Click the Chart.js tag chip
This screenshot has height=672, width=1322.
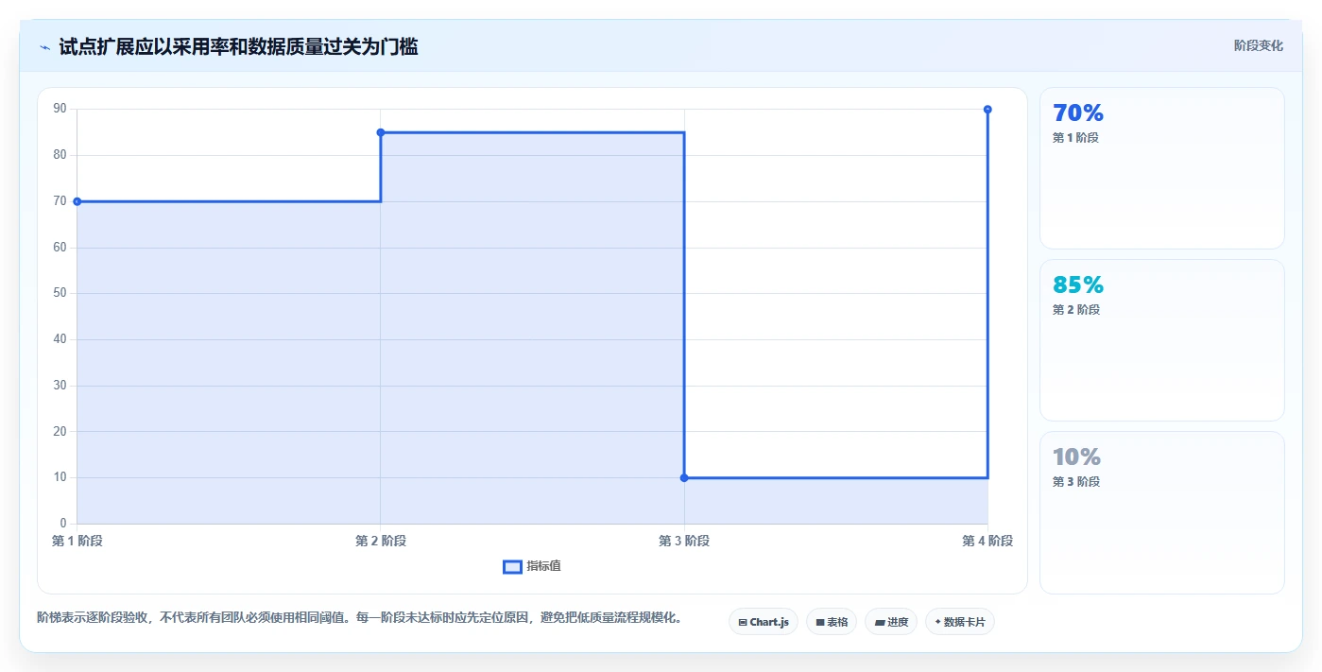pyautogui.click(x=764, y=622)
